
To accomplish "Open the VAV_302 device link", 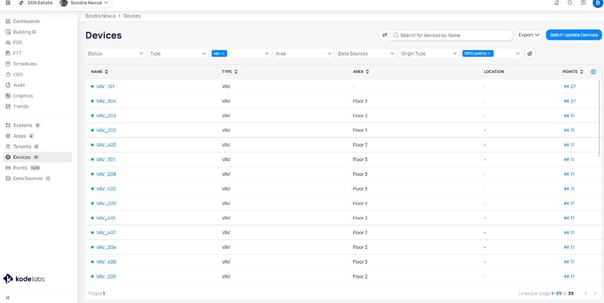I will click(x=106, y=130).
